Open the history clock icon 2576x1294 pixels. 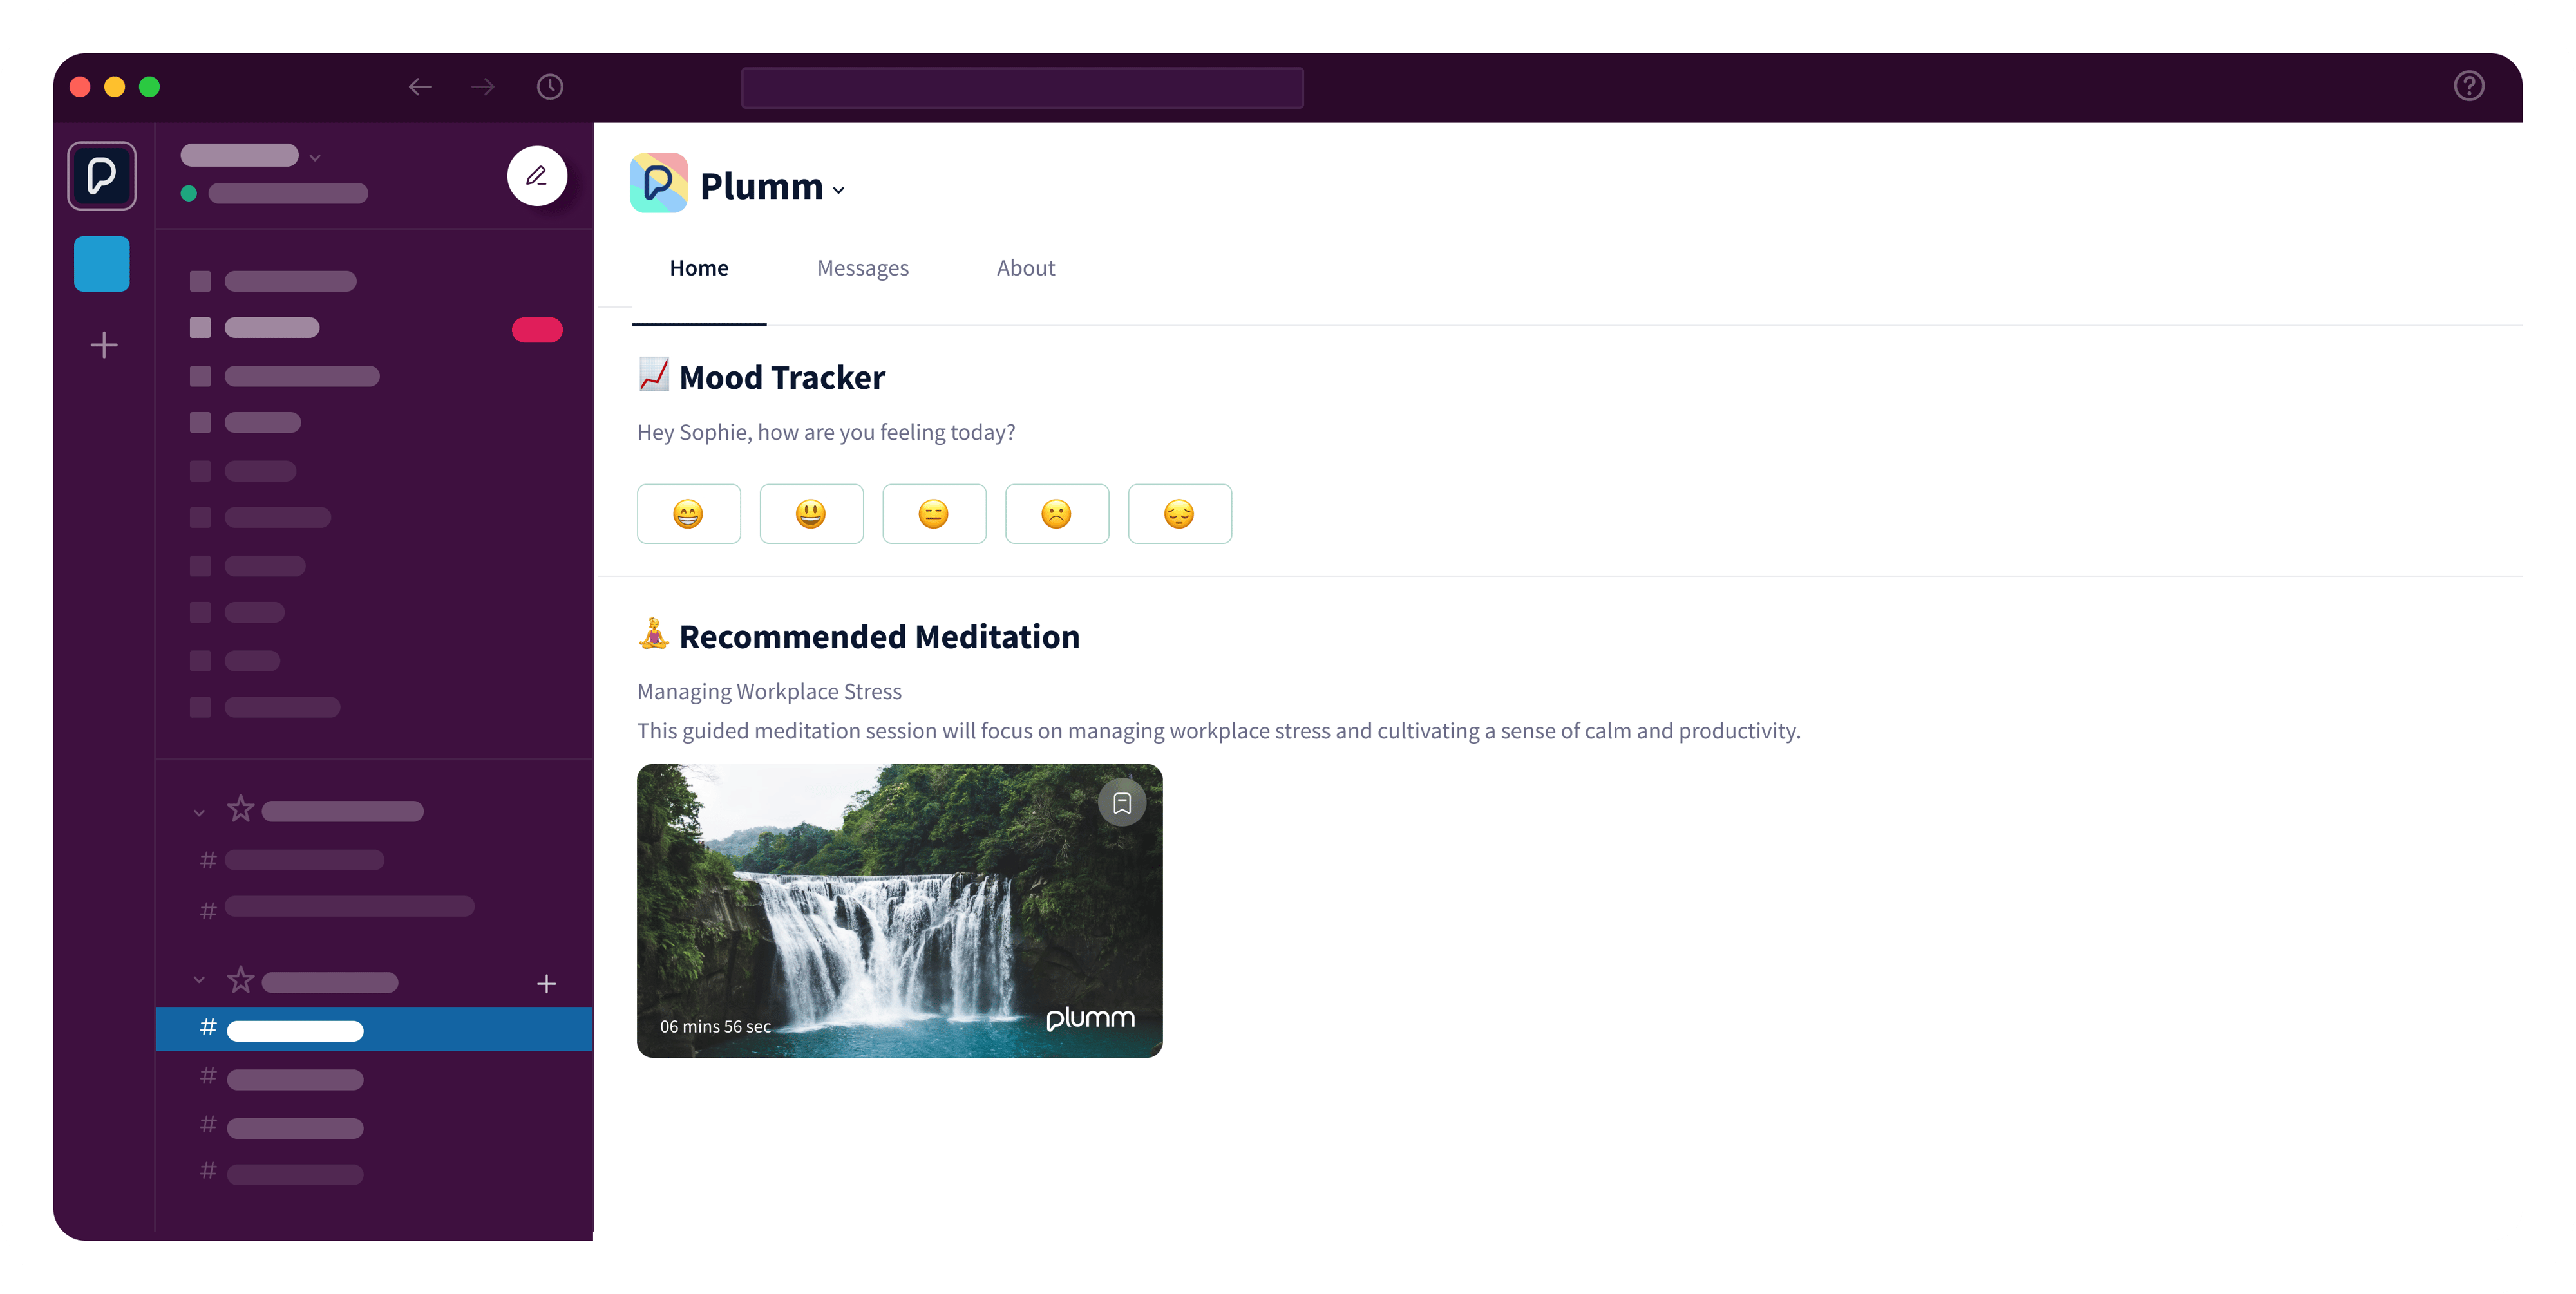[x=549, y=87]
